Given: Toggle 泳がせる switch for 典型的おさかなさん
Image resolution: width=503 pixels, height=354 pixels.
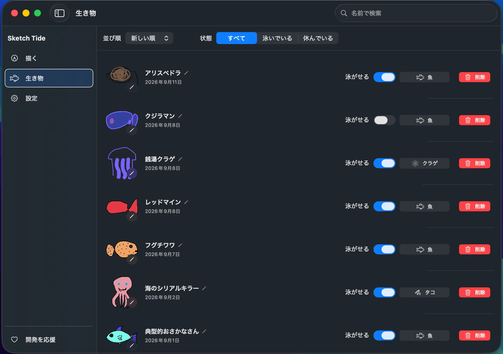Looking at the screenshot, I should coord(384,335).
